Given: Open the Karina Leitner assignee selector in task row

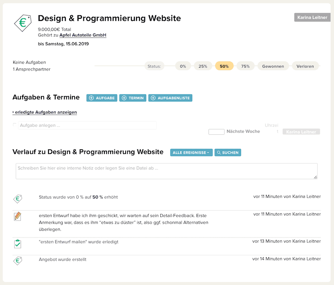Looking at the screenshot, I should 301,131.
